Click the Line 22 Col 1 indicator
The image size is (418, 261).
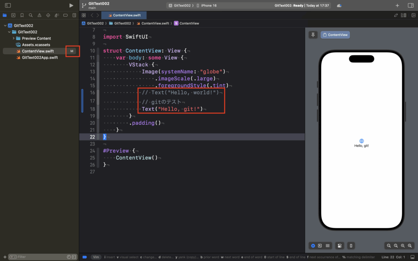coord(393,257)
